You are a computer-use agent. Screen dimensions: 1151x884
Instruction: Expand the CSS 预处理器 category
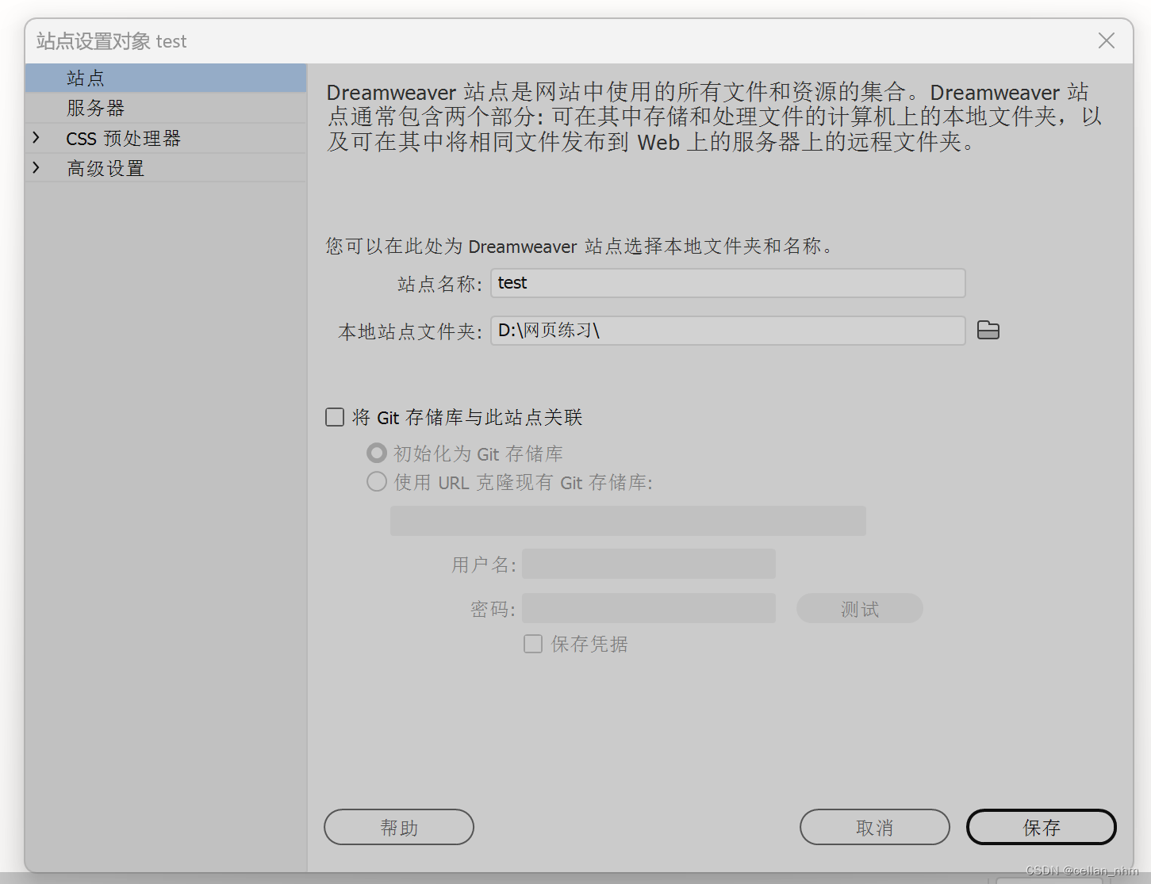point(36,138)
